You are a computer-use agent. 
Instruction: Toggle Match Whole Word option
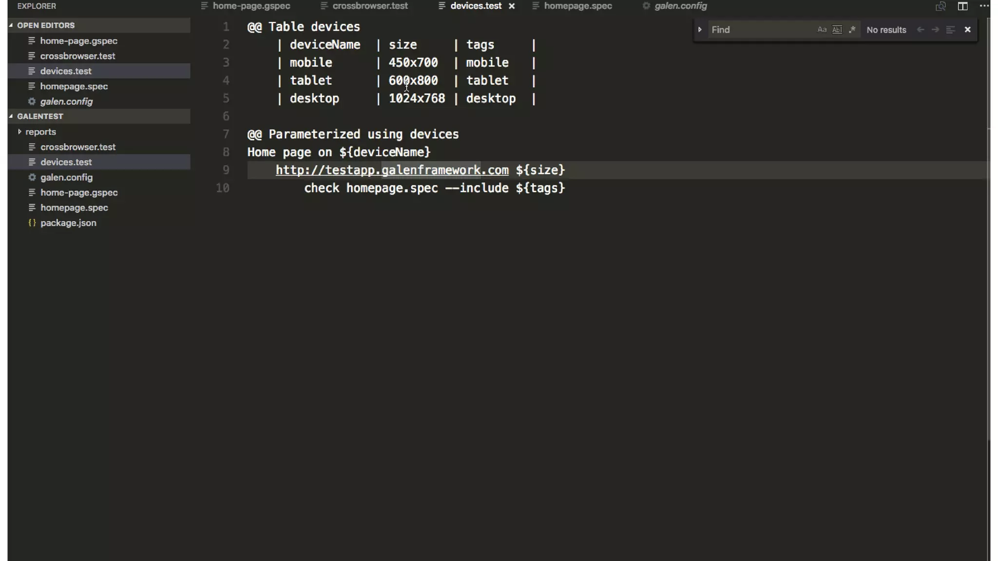pos(837,30)
